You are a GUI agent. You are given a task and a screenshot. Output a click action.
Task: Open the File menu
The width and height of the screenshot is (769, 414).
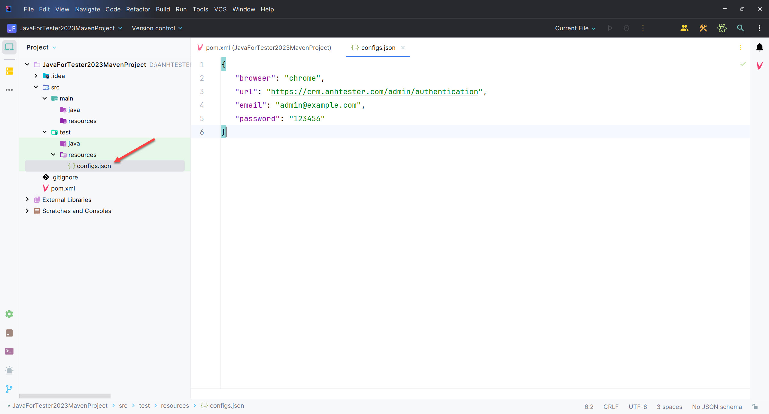(29, 9)
